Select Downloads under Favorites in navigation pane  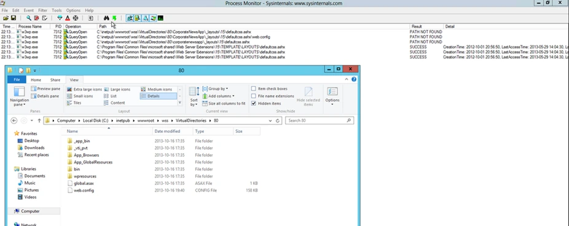tap(34, 148)
